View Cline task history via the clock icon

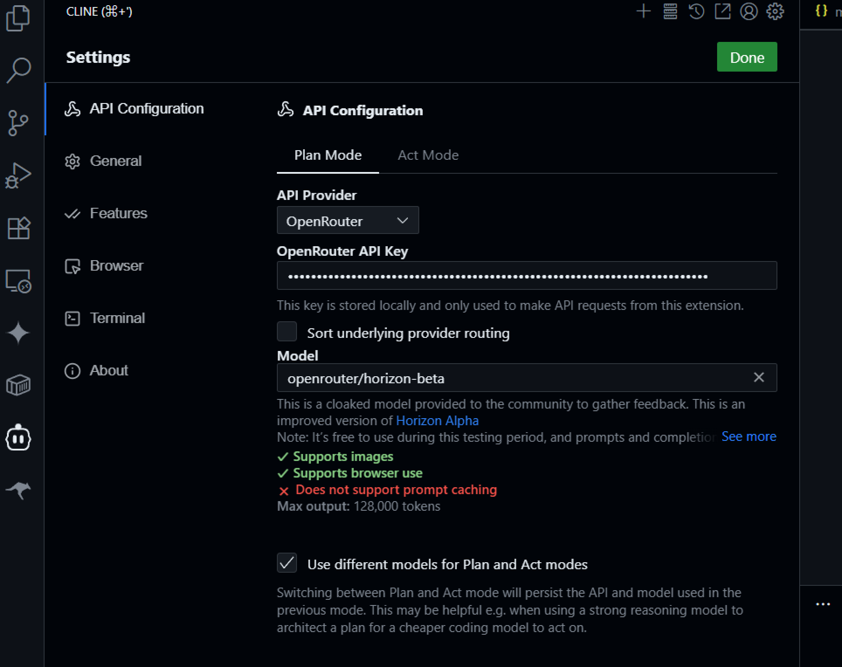[696, 12]
